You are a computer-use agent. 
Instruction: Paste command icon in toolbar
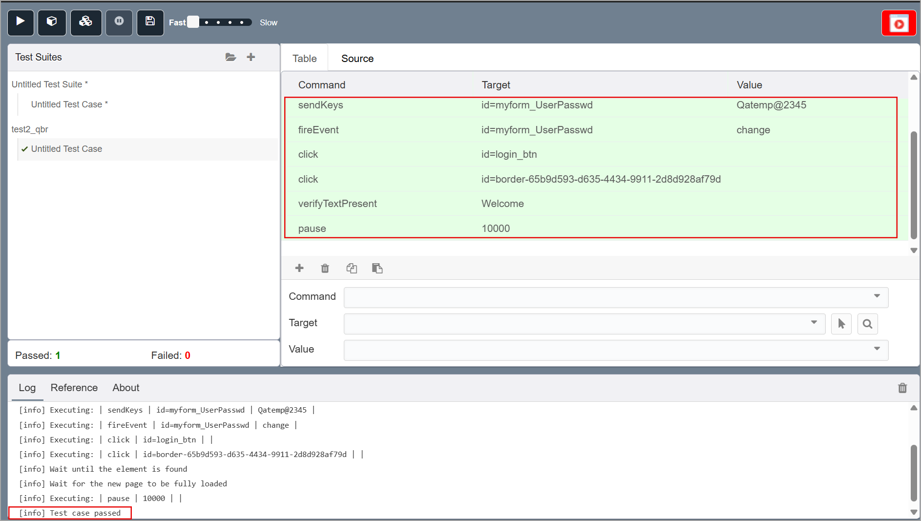(377, 268)
